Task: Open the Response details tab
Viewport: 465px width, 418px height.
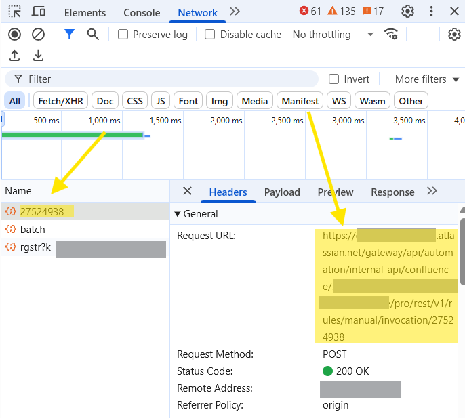Action: click(392, 192)
